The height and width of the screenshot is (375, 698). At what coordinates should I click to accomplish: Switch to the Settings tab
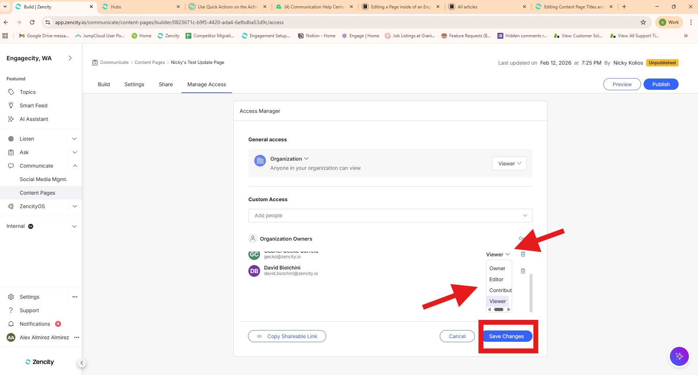click(134, 84)
